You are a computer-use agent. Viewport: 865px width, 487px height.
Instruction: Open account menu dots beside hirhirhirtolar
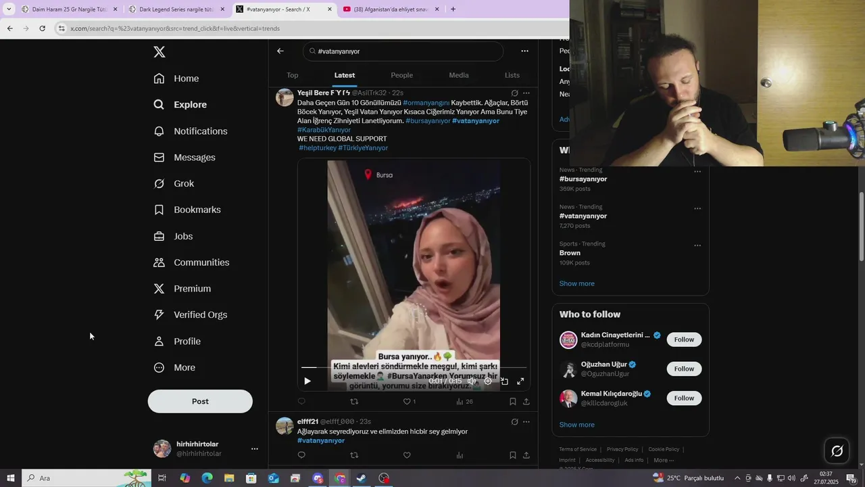click(255, 448)
